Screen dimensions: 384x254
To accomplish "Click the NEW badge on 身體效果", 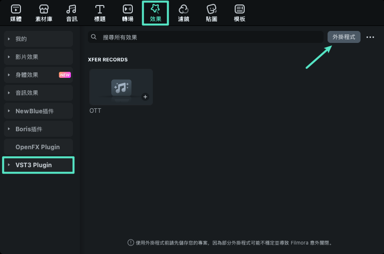I will [x=65, y=75].
